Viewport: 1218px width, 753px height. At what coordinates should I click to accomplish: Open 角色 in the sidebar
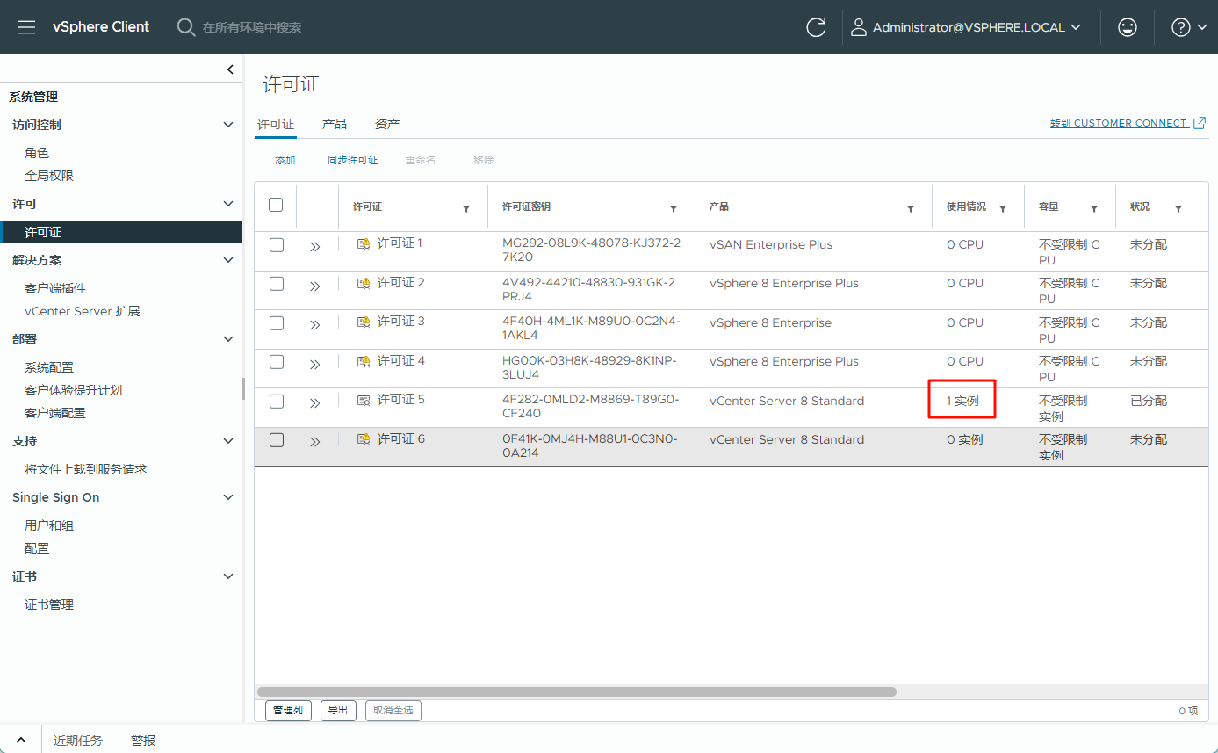[x=37, y=153]
